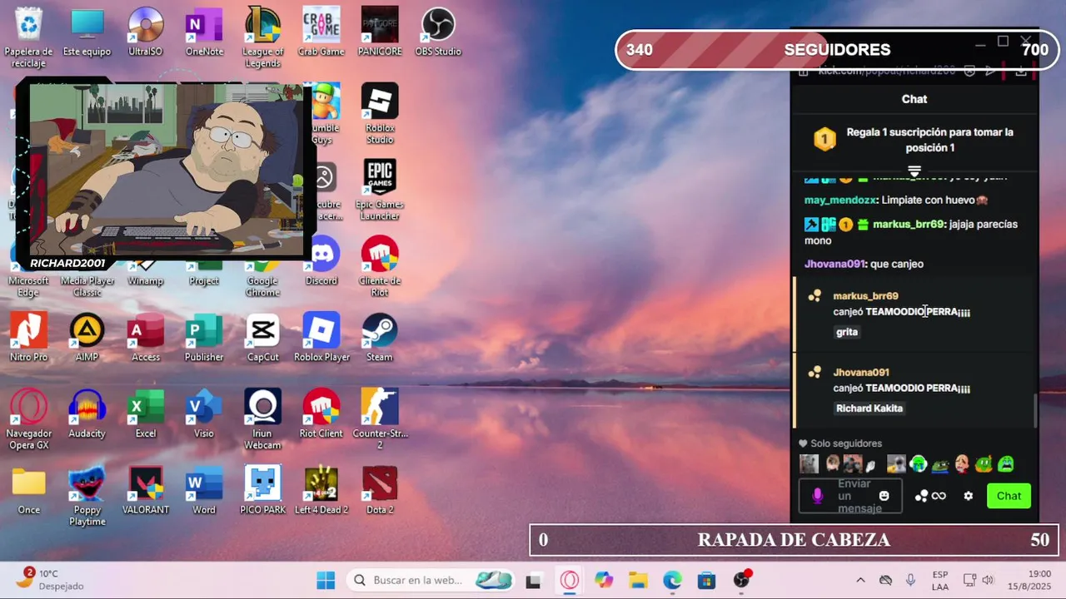Launch the Poppy Playtime desktop shortcut
Screen dimensions: 1066x599
tap(87, 497)
